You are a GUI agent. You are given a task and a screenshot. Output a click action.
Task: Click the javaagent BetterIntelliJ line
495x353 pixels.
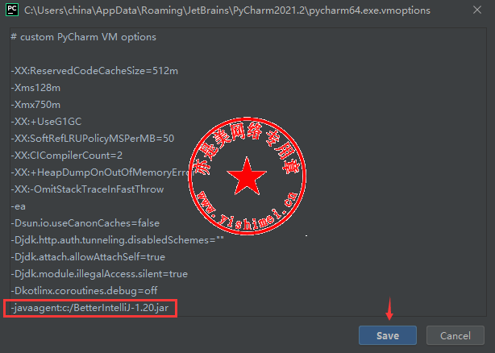pos(89,308)
